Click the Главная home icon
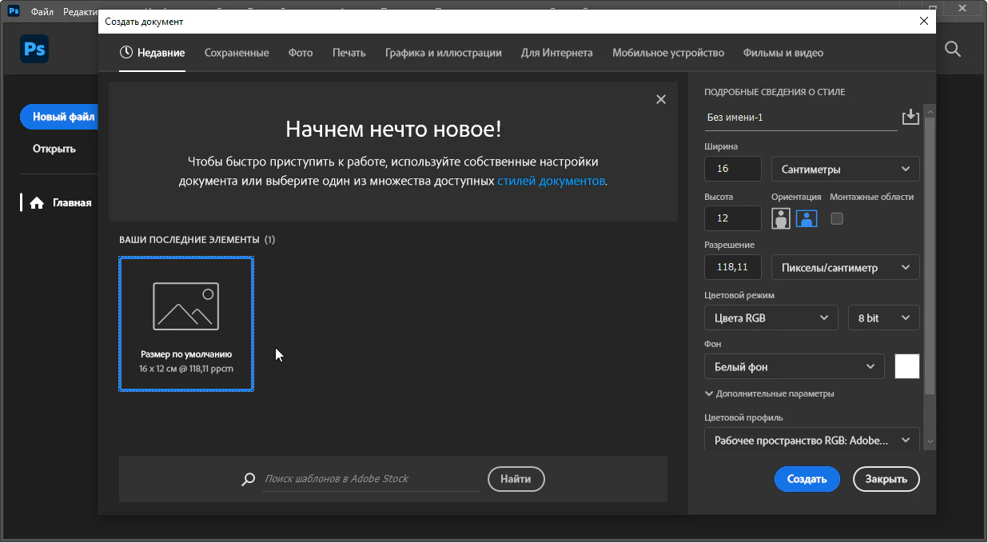Screen dimensions: 988x543 tap(36, 203)
